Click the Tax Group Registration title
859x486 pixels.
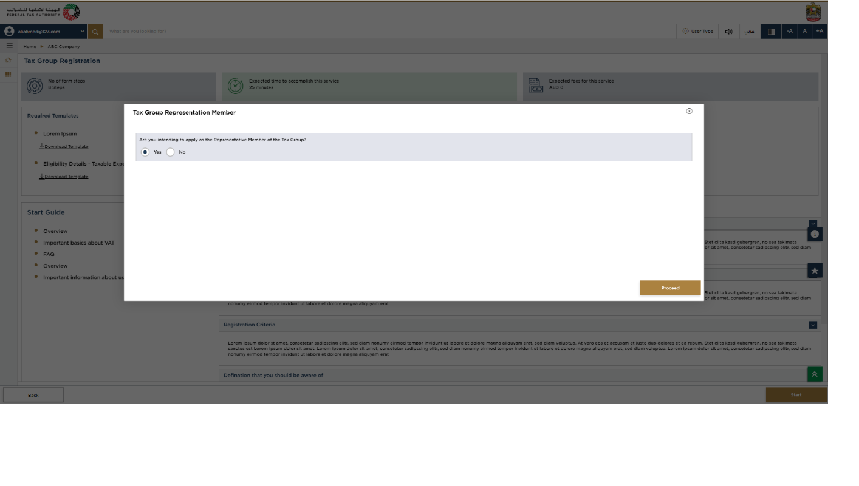click(62, 61)
